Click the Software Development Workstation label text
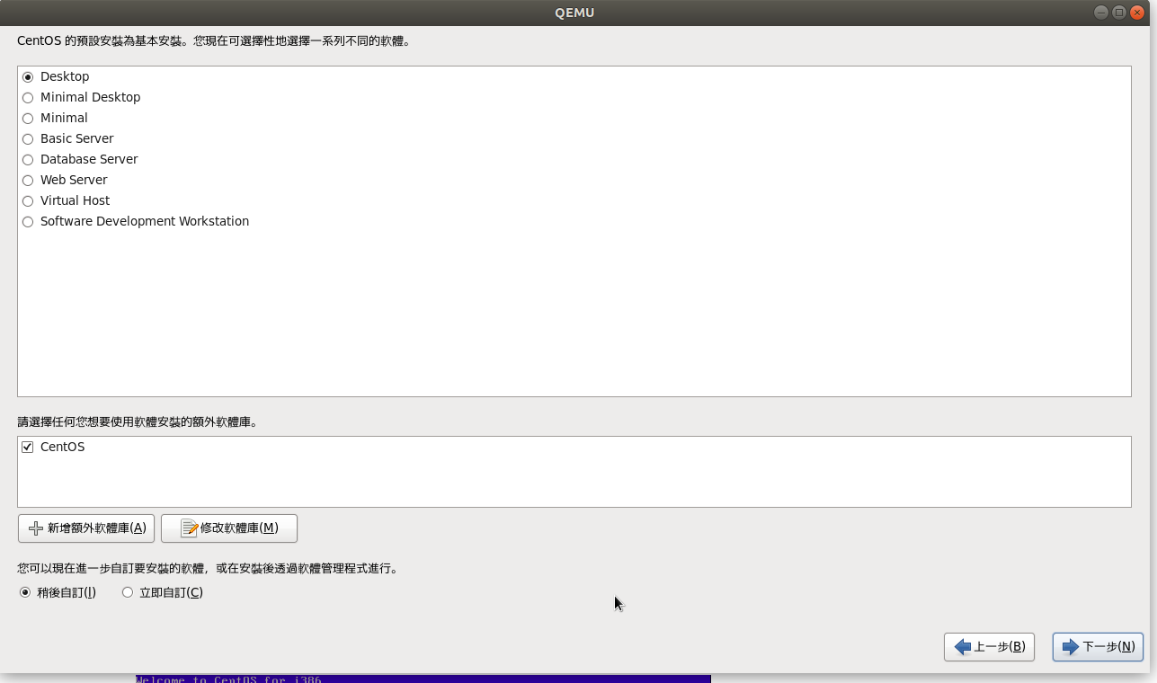This screenshot has width=1157, height=683. tap(145, 221)
